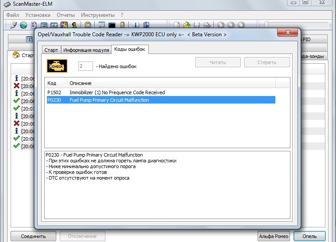Click the stop playback button
Image resolution: width=336 pixels, height=242 pixels.
point(231,25)
